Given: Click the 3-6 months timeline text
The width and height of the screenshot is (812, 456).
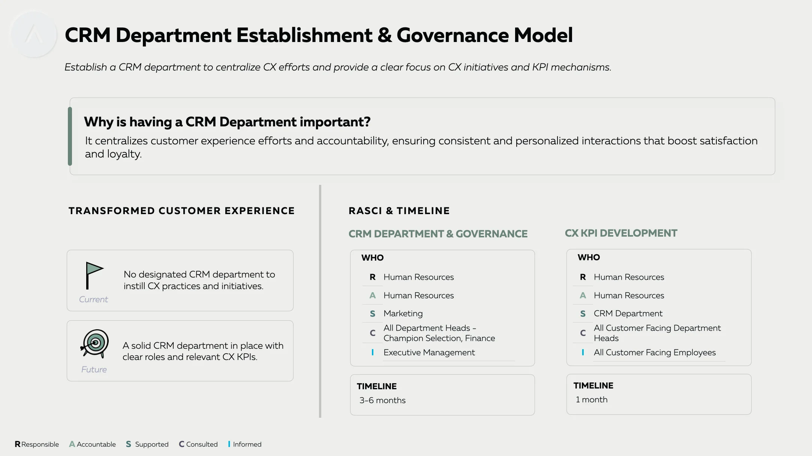Looking at the screenshot, I should point(382,400).
